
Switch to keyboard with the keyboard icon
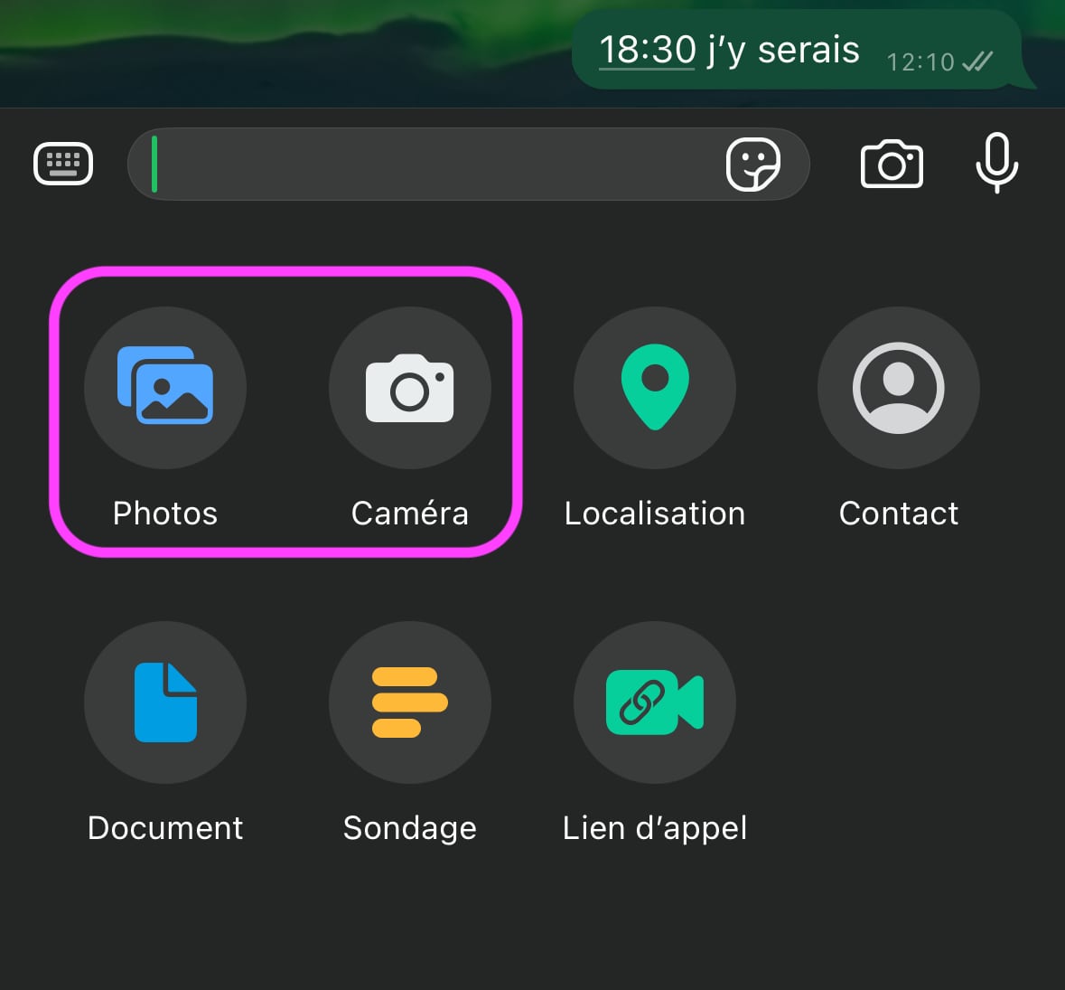coord(63,164)
